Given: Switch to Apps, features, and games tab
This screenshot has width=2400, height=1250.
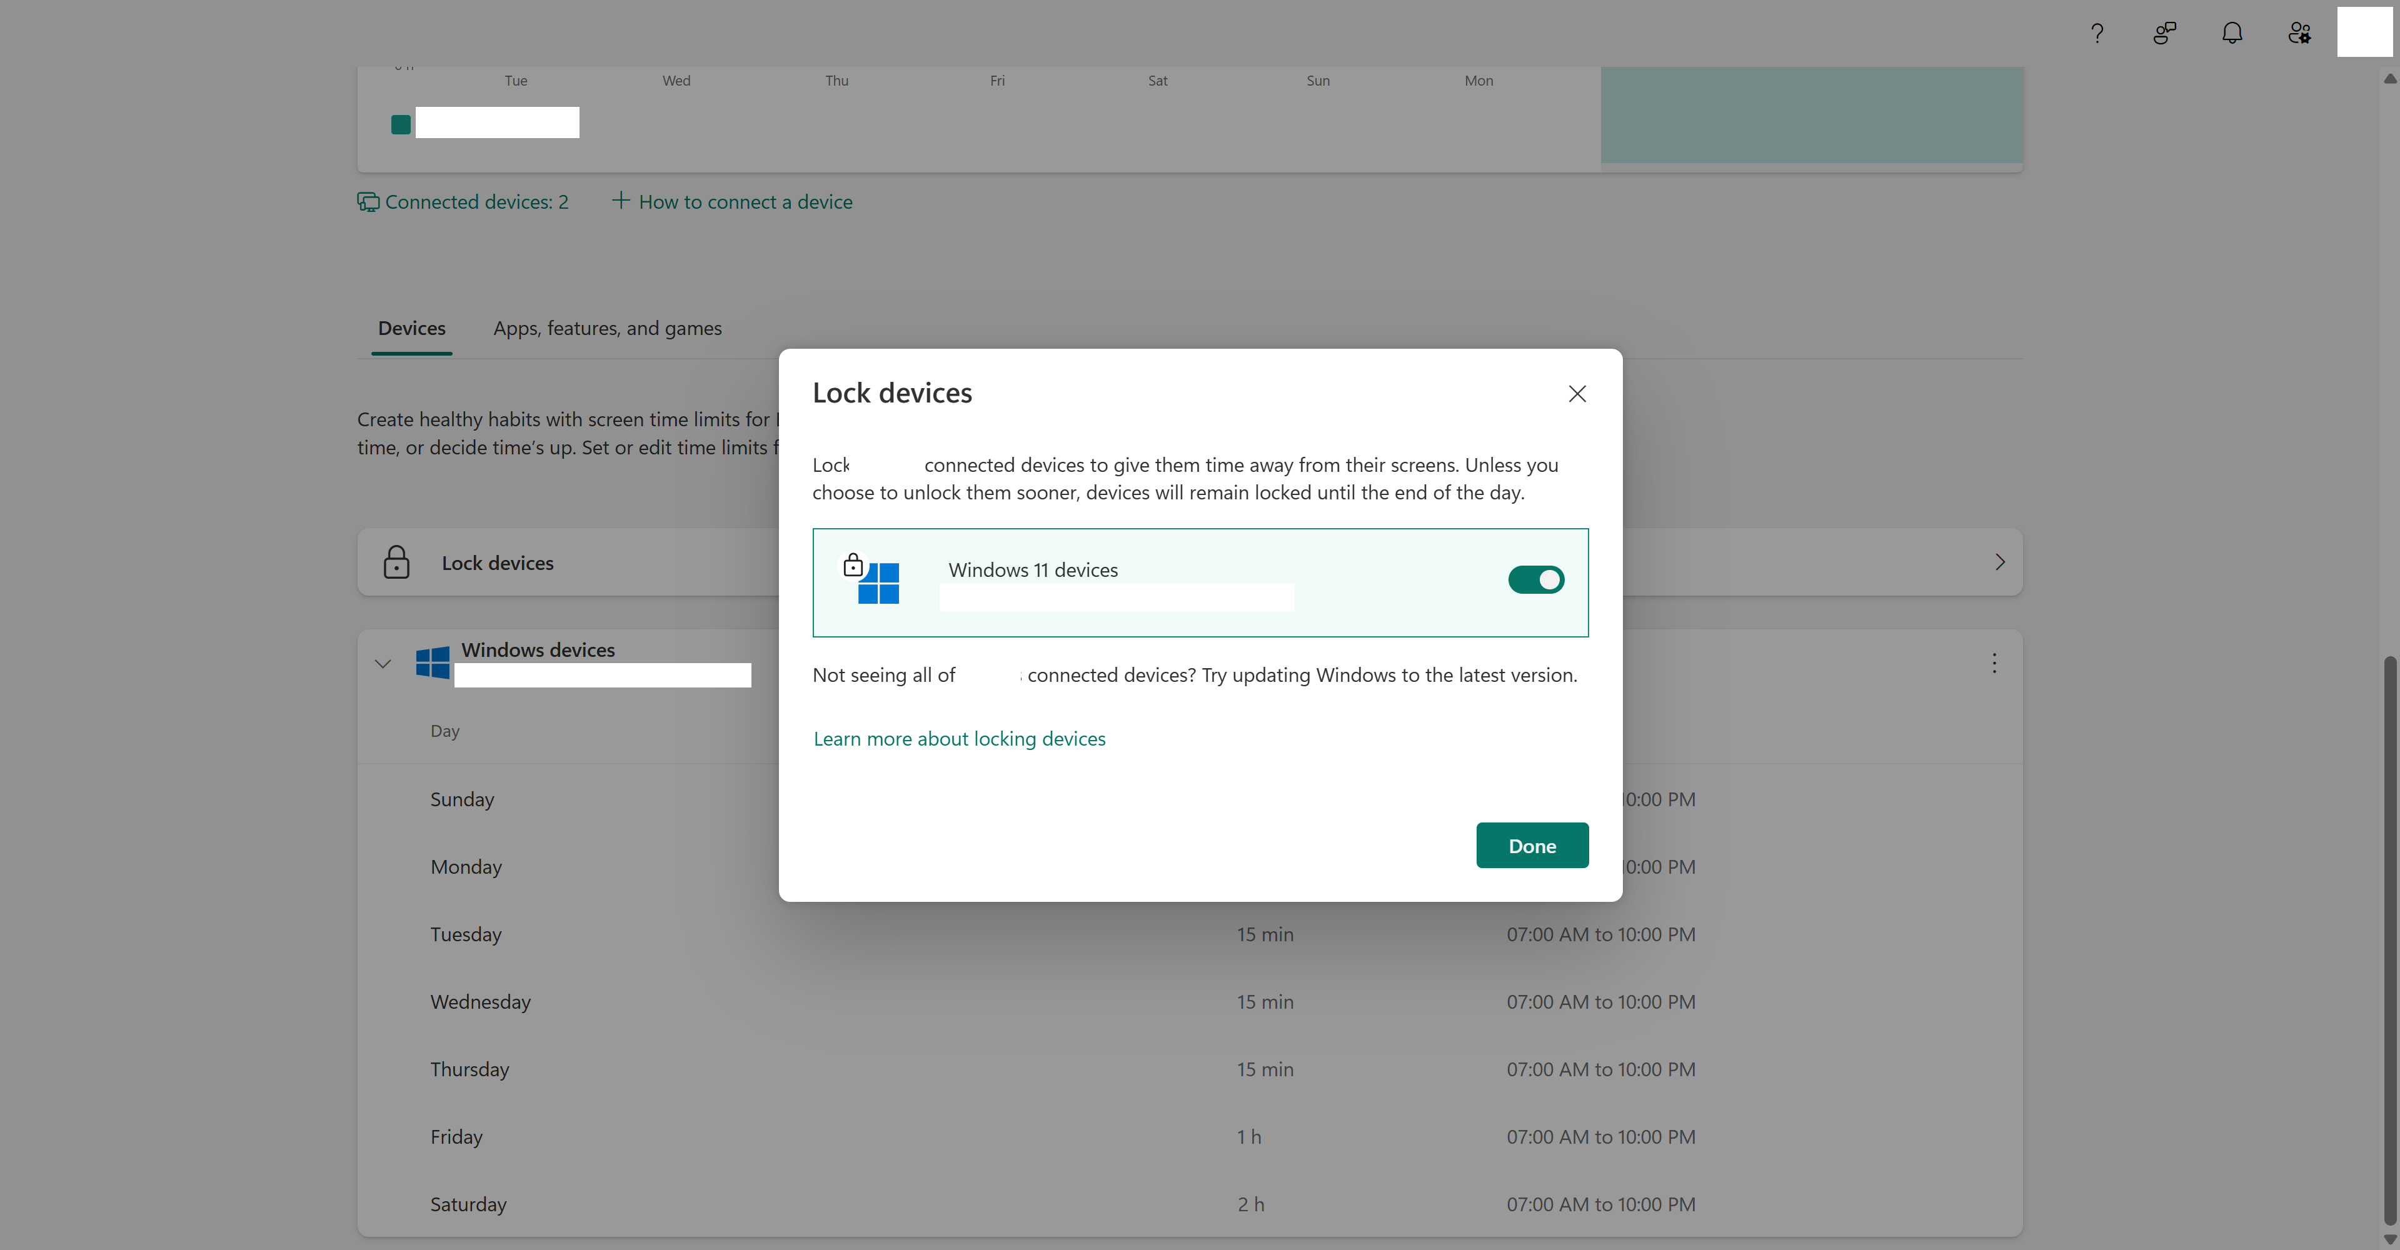Looking at the screenshot, I should [608, 328].
